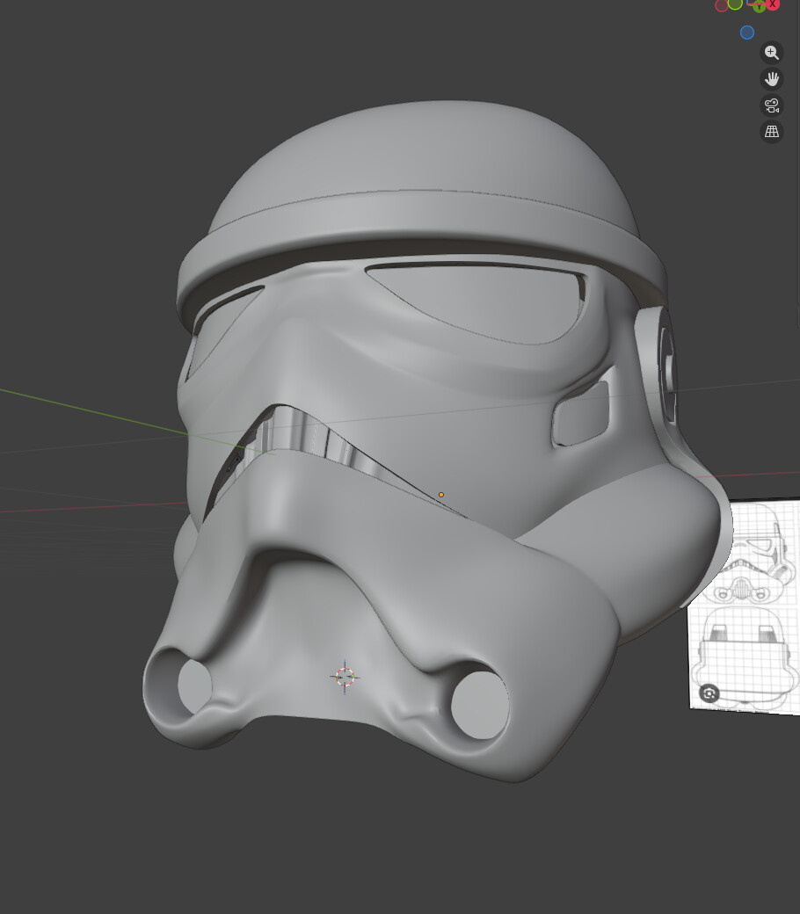800x914 pixels.
Task: Click the solid green Y axis gizmo ball
Action: (758, 6)
